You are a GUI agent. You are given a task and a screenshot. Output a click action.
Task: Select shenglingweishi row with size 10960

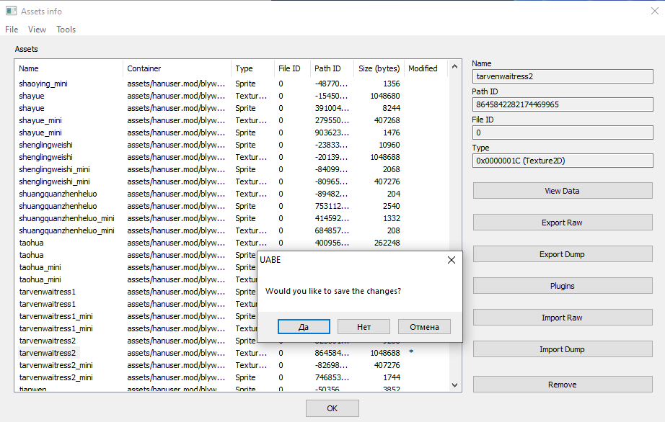coord(232,145)
